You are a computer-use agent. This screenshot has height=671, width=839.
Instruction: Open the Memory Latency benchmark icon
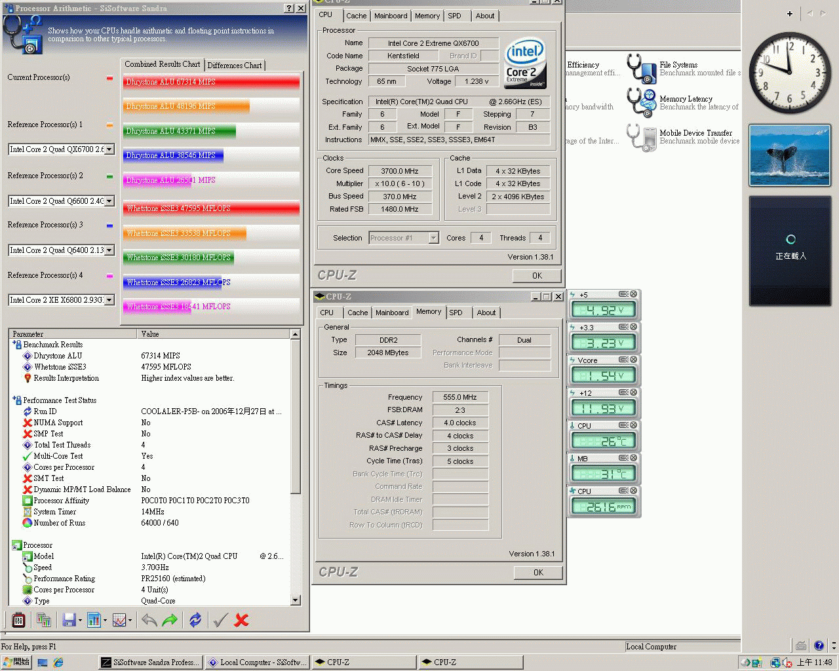tap(641, 103)
